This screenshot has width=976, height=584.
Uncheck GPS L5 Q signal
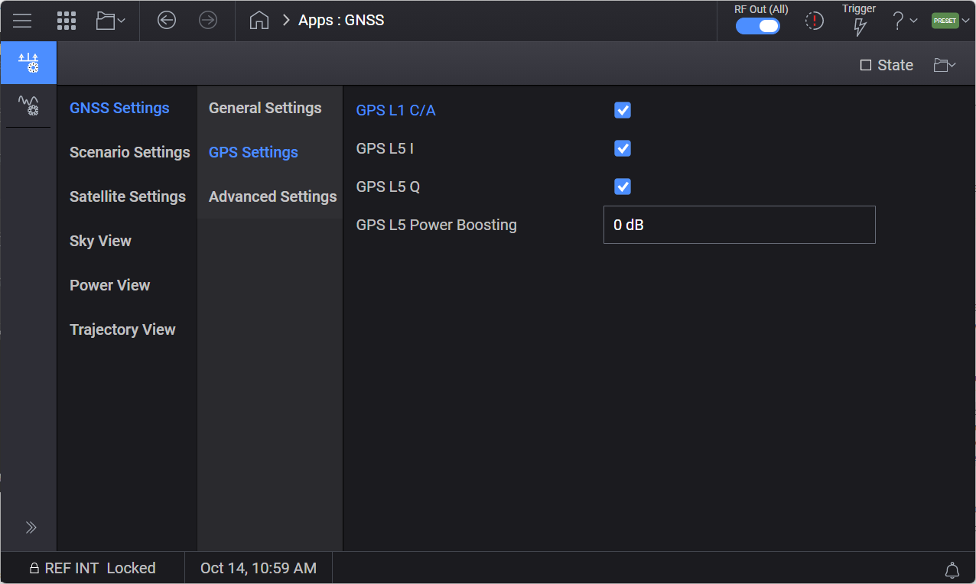pyautogui.click(x=623, y=187)
